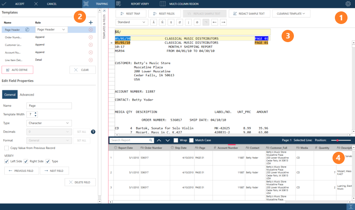Expand the Clearing Template dropdown
Image resolution: width=355 pixels, height=210 pixels.
coord(291,13)
